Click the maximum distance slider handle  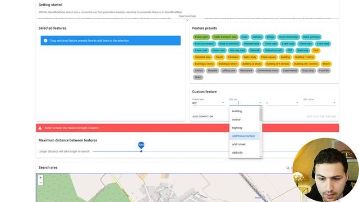141,151
